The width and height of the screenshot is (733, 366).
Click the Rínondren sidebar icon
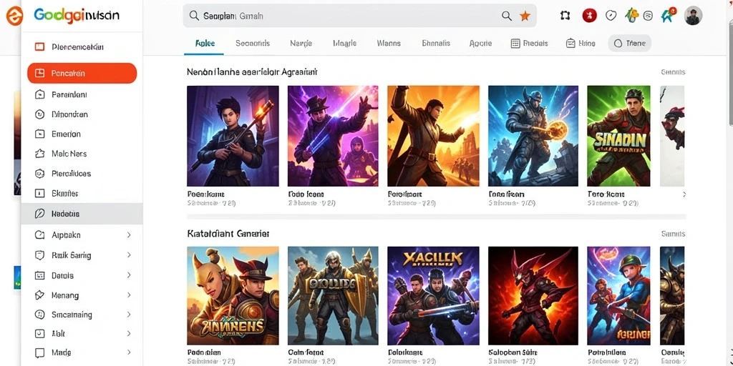coord(40,114)
